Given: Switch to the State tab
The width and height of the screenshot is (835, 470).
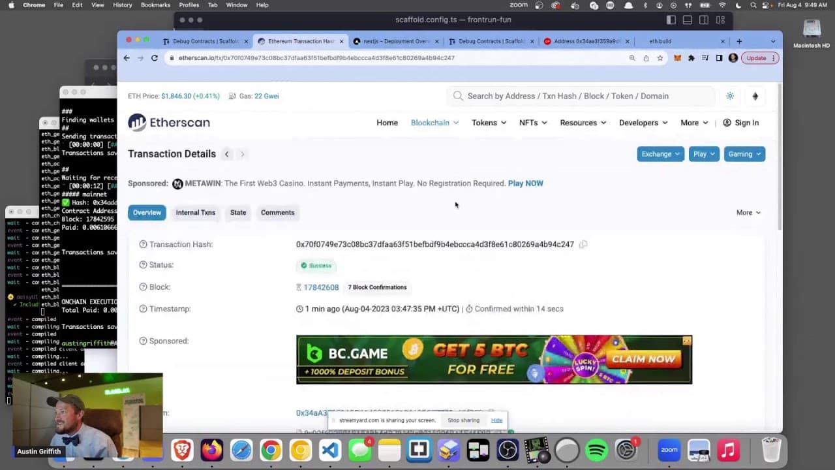Looking at the screenshot, I should [x=238, y=212].
